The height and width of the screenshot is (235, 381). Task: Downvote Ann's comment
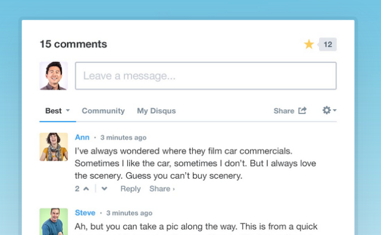click(104, 189)
